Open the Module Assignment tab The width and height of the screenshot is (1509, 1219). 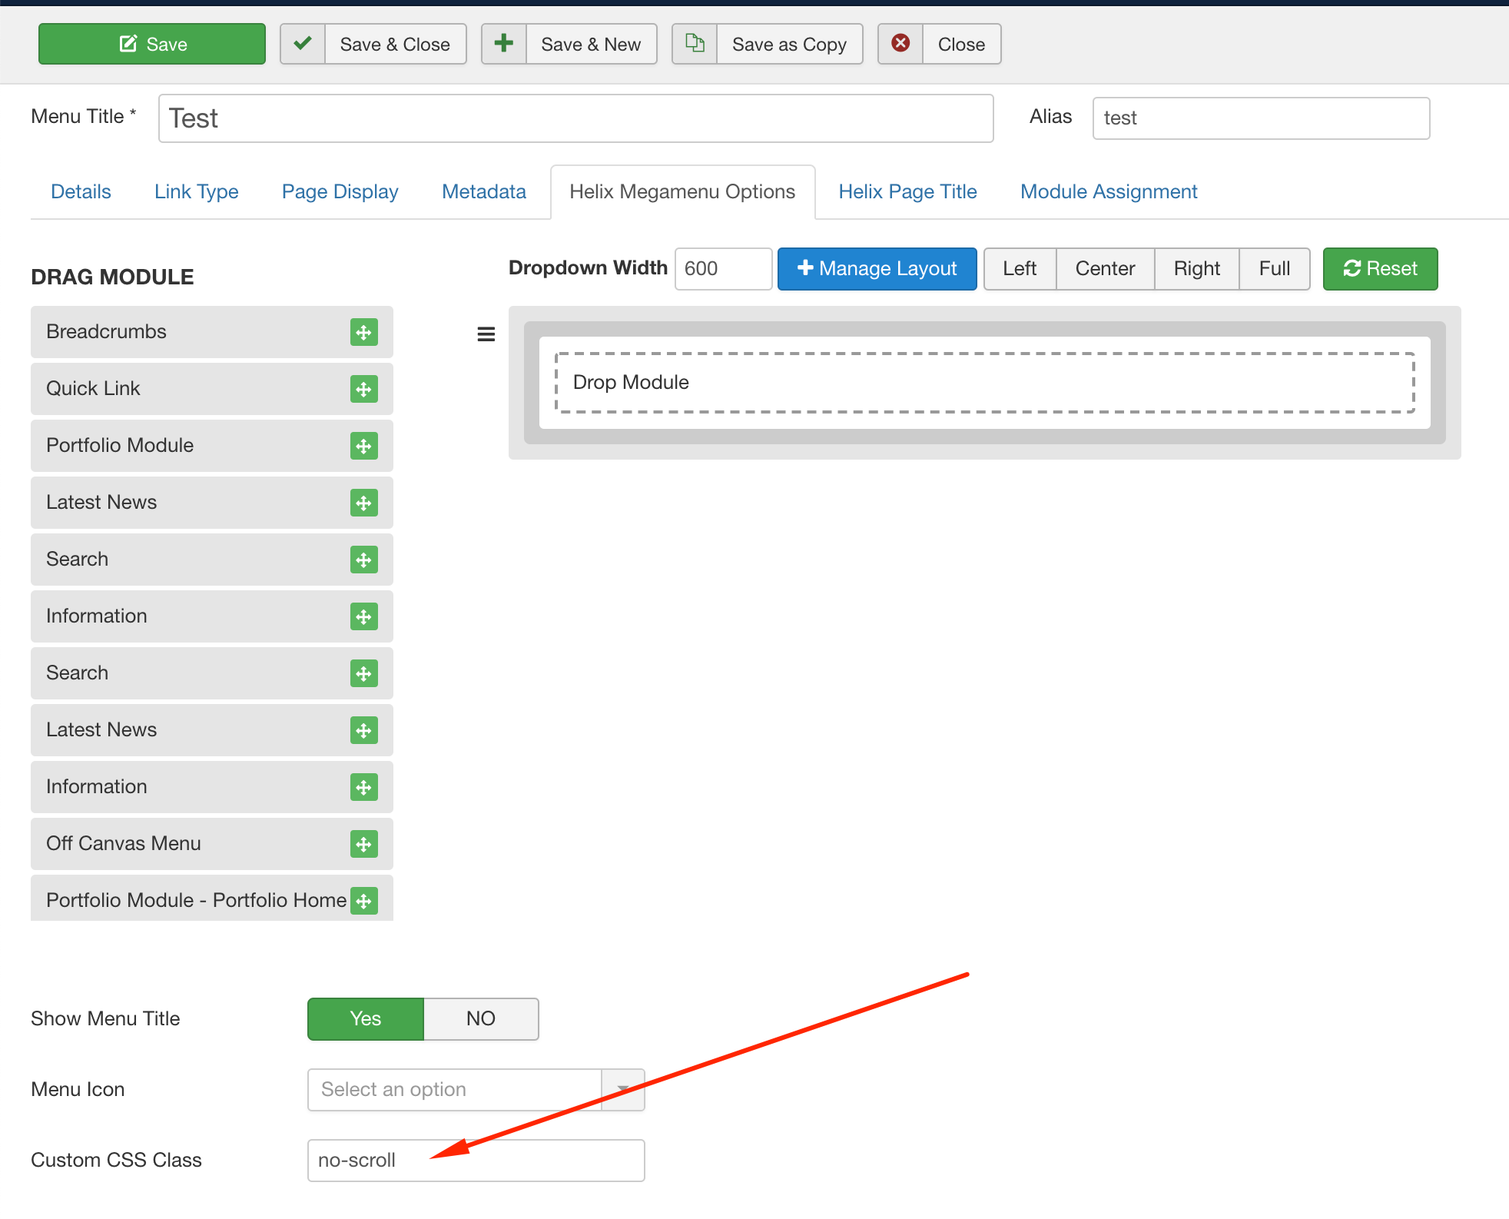1108,191
